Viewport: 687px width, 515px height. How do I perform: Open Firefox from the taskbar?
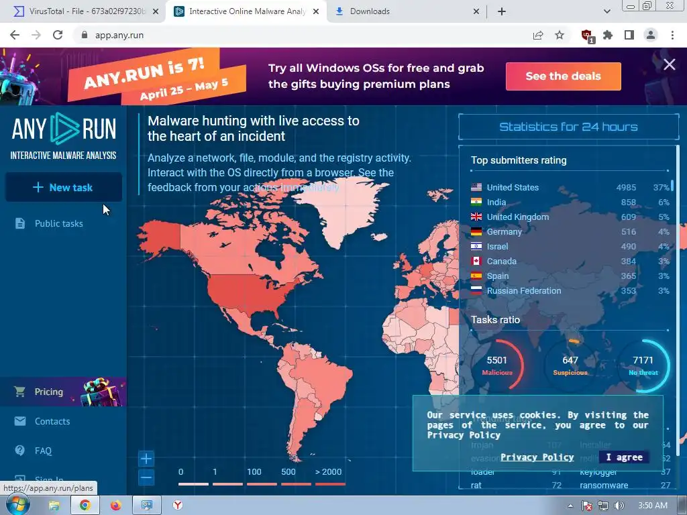pos(115,506)
